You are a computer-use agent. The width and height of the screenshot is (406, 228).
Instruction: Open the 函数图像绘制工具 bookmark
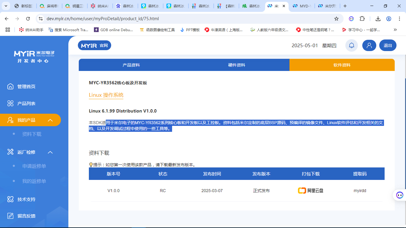pos(157,30)
